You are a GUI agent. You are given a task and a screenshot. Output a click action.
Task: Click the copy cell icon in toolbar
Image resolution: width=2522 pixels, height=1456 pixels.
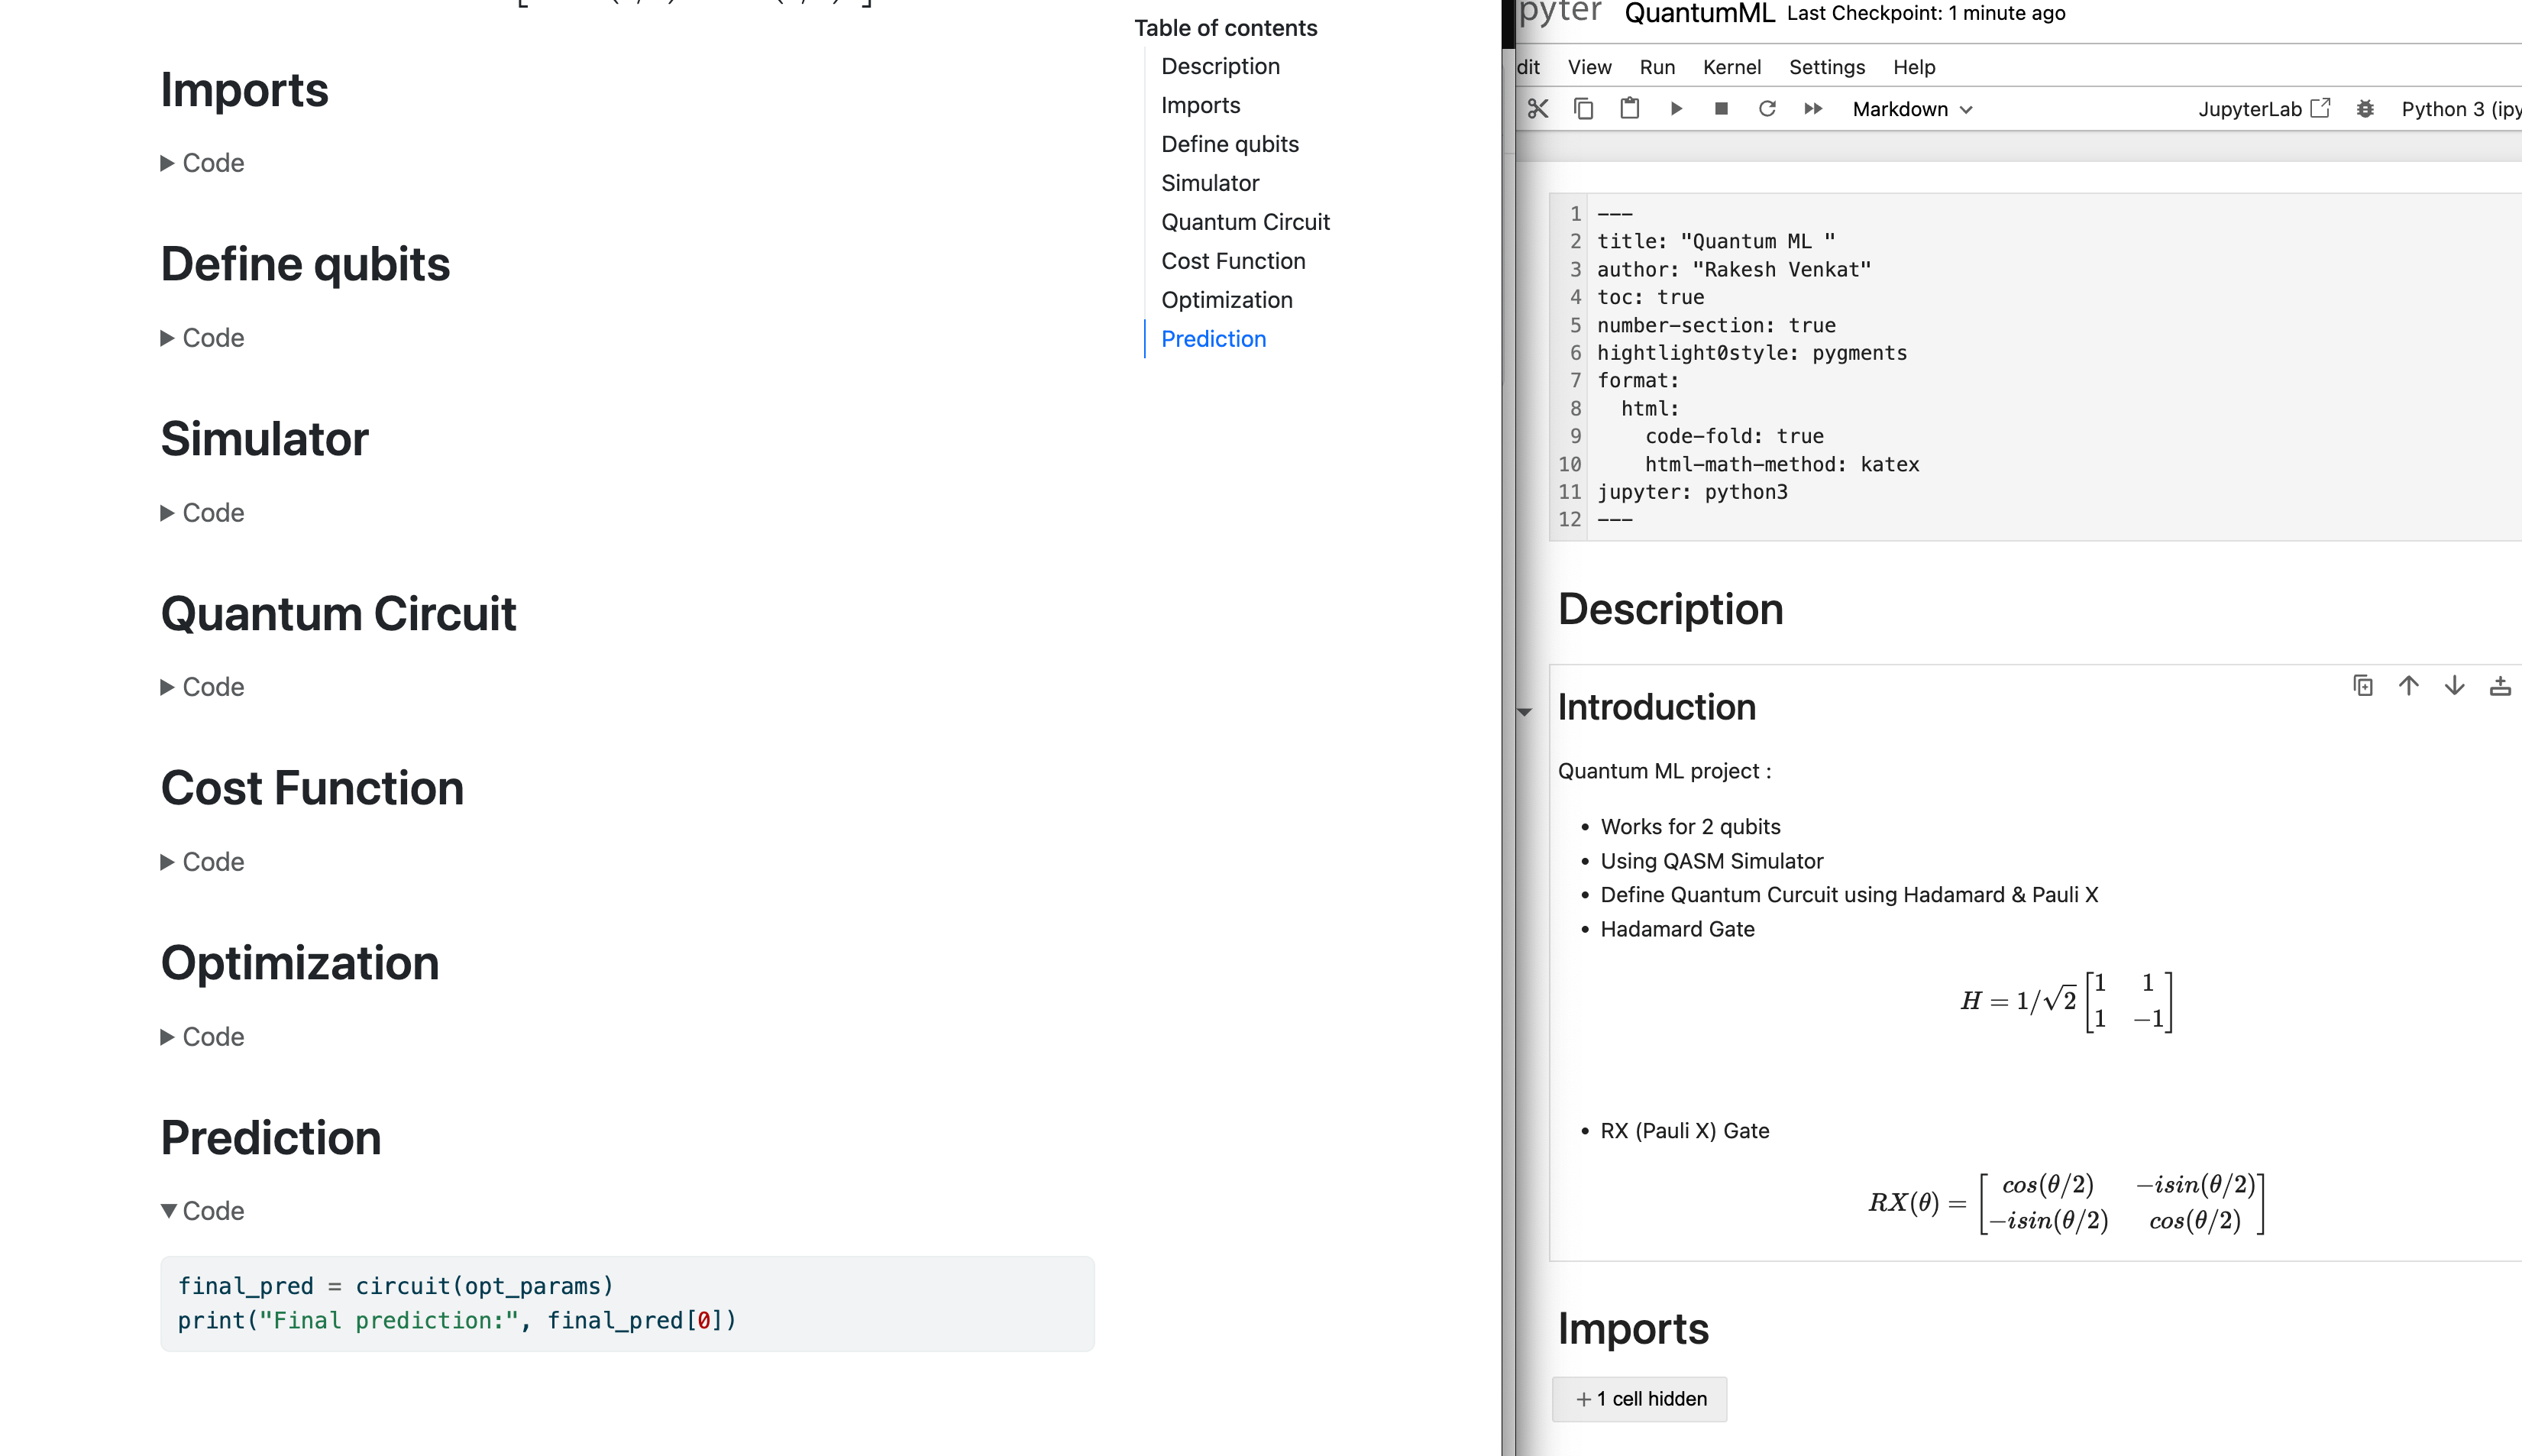click(1583, 109)
